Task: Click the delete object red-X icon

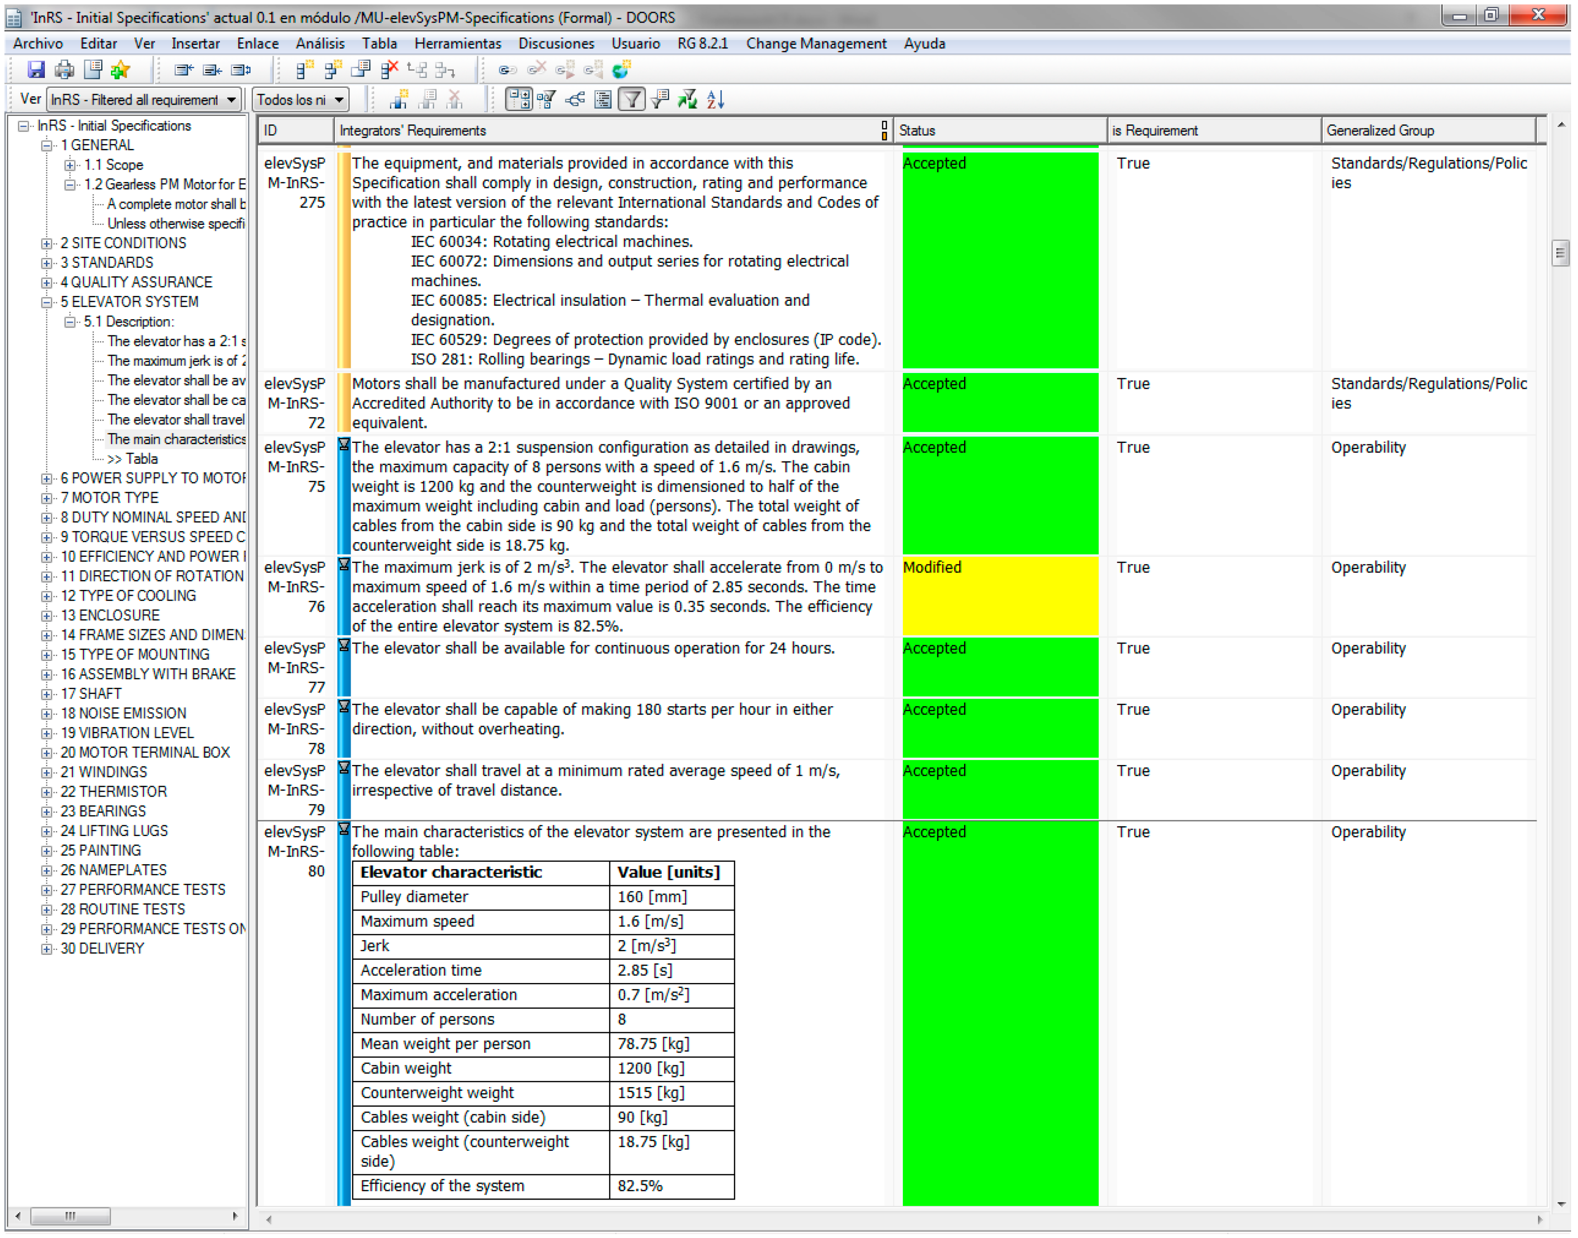Action: click(389, 70)
